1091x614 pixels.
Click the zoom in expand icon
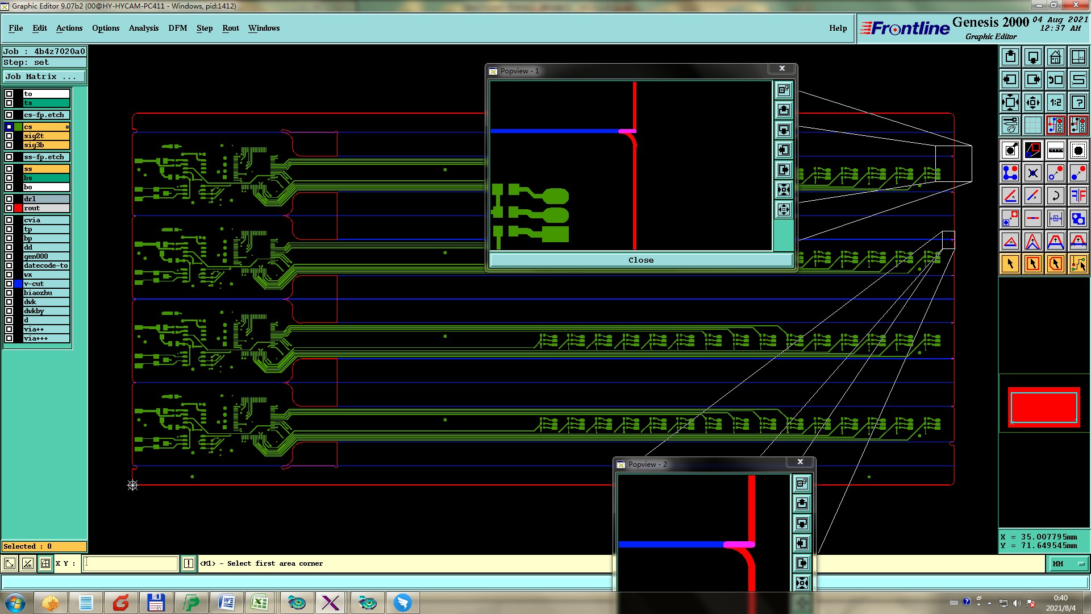(x=1010, y=102)
